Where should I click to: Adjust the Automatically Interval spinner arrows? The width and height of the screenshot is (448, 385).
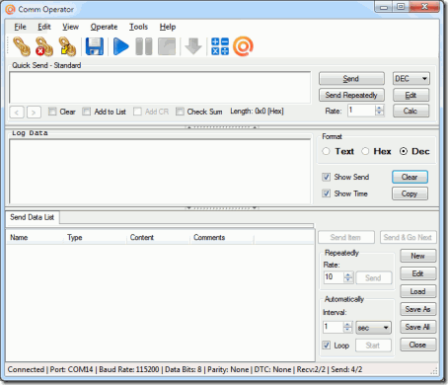pos(347,327)
